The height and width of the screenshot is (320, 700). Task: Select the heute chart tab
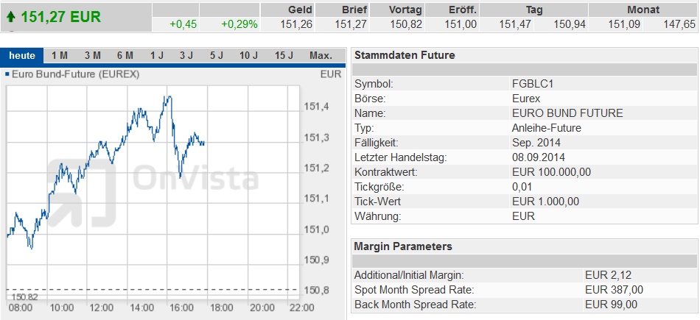pos(22,56)
